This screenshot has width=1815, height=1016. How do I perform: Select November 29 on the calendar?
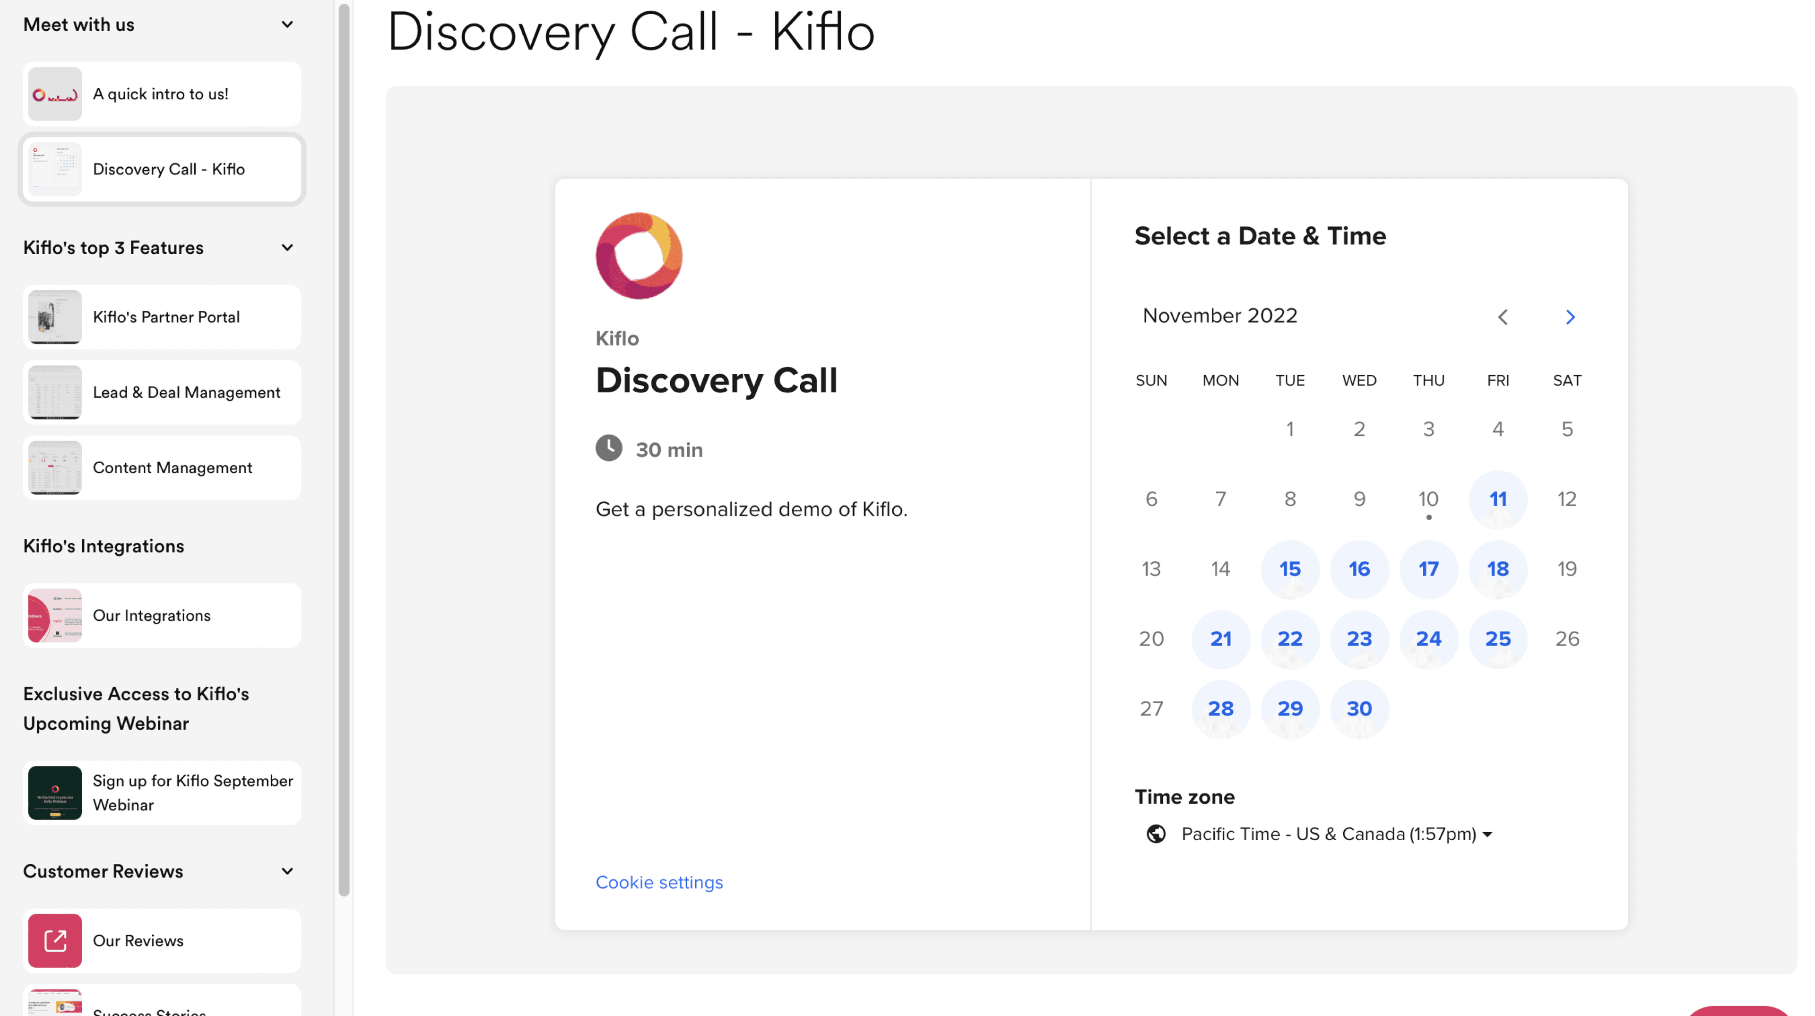1290,709
